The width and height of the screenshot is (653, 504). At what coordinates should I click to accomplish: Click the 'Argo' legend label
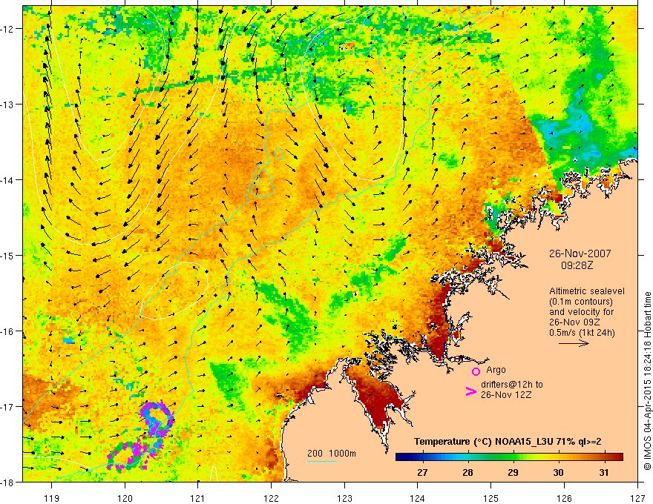coord(496,370)
